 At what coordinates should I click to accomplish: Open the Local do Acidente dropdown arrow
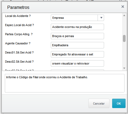101,18
